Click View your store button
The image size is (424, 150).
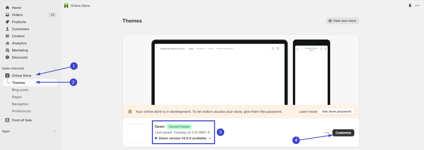click(x=343, y=21)
